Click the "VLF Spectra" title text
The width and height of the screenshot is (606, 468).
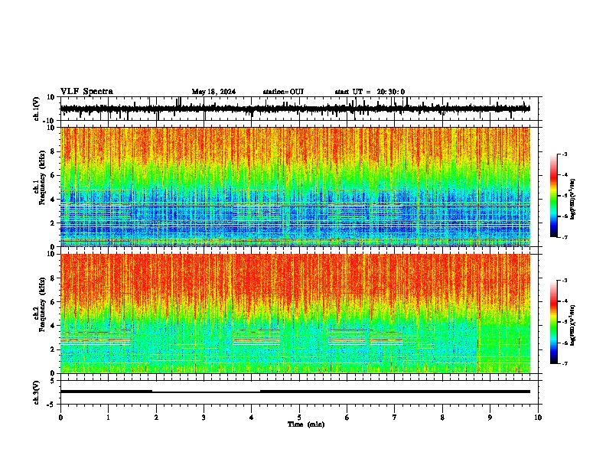[x=86, y=92]
